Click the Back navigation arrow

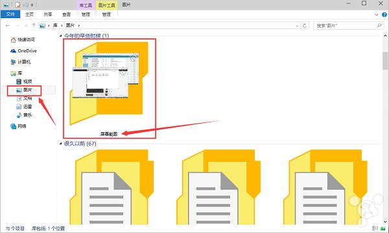coord(7,25)
